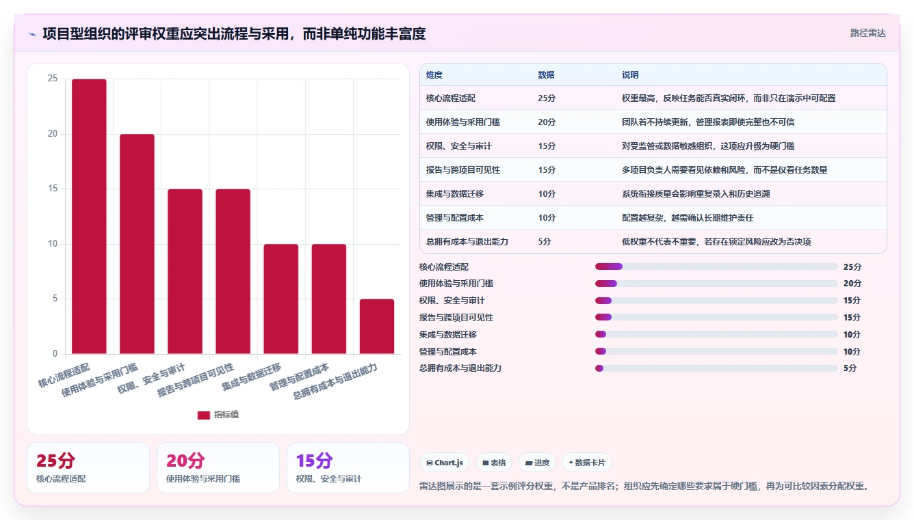The height and width of the screenshot is (520, 914).
Task: Click the 报告与跨项目可见性 progress bar
Action: [716, 317]
